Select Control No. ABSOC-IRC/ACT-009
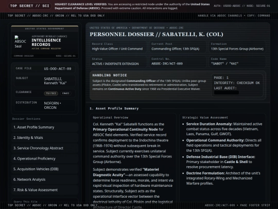The image size is (278, 209). point(167,63)
